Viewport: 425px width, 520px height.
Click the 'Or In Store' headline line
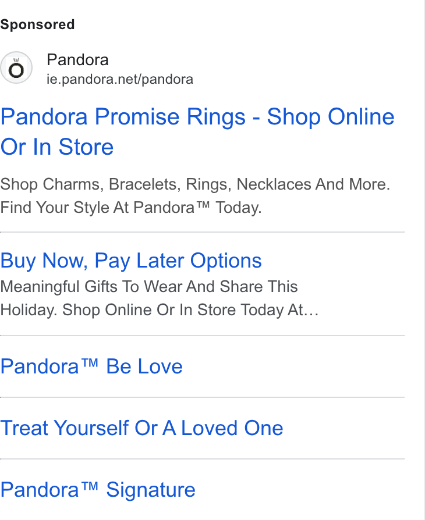[x=57, y=147]
